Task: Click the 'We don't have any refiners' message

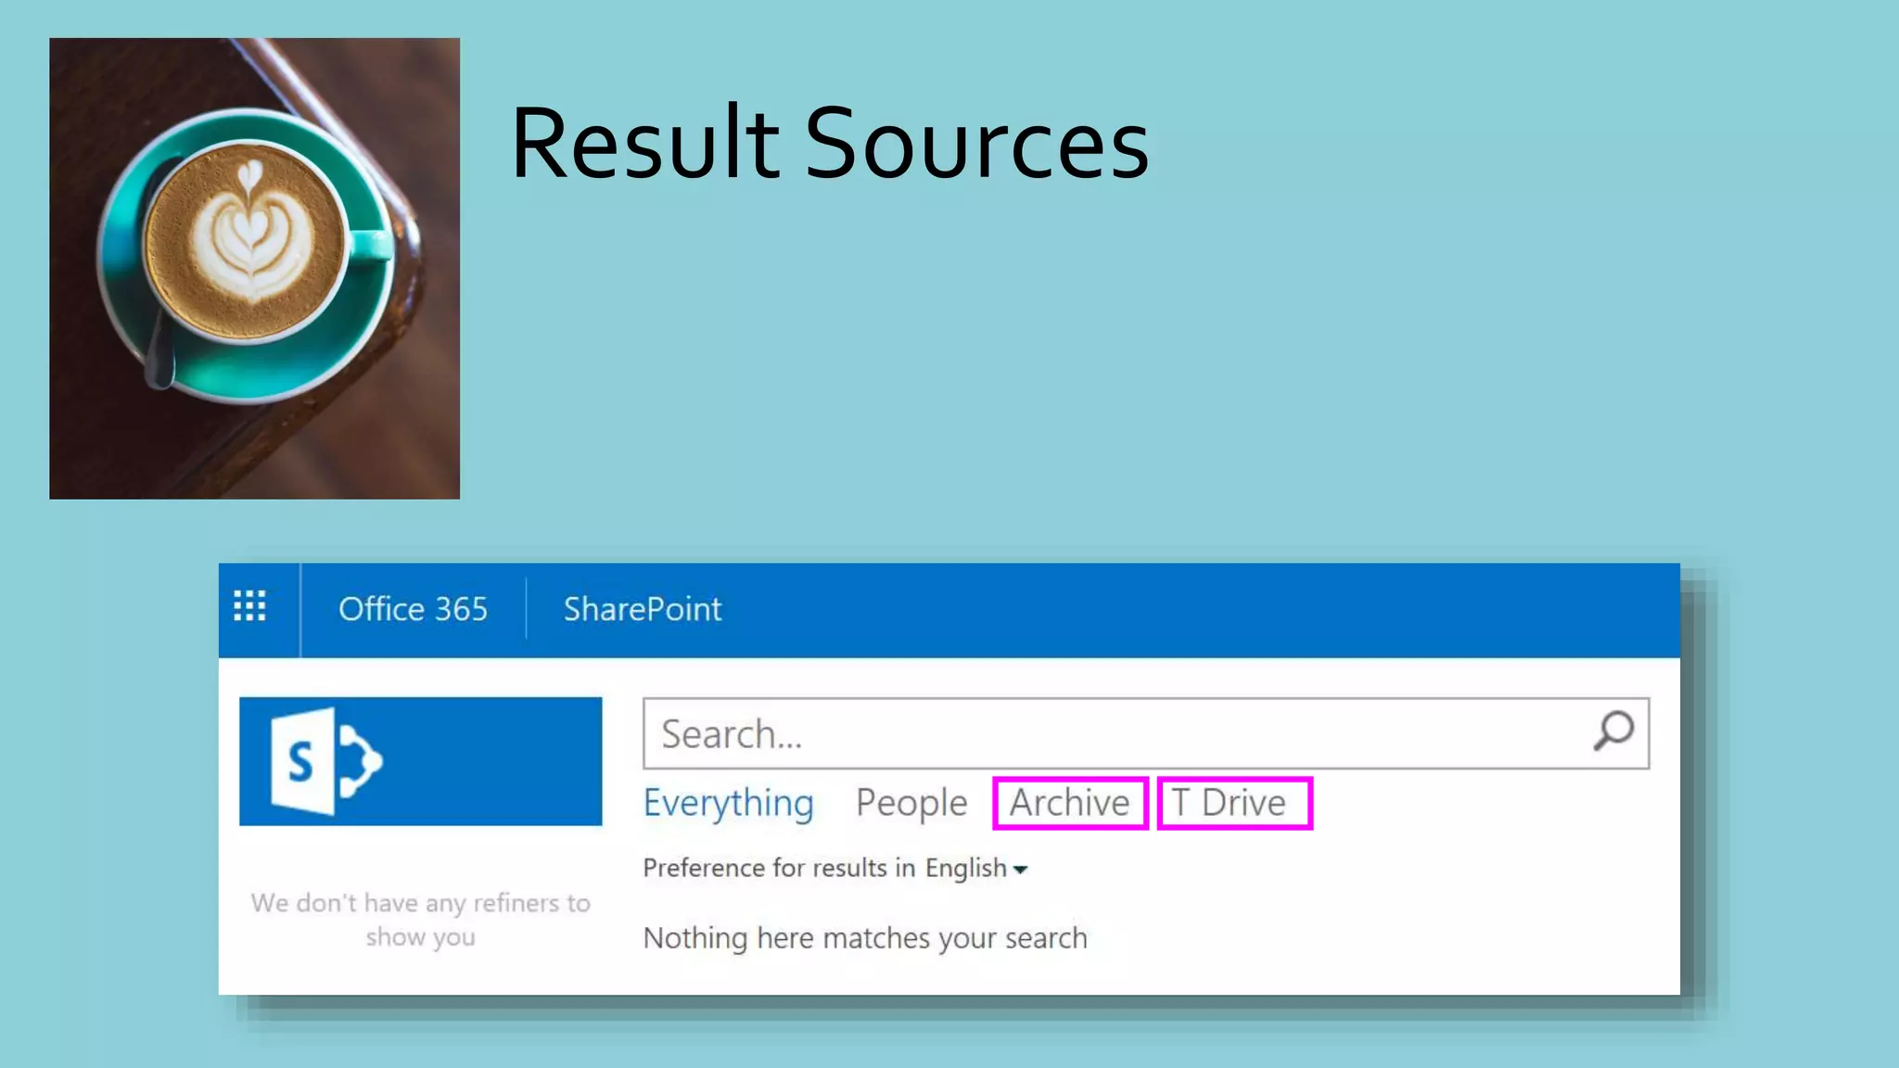Action: pyautogui.click(x=420, y=919)
